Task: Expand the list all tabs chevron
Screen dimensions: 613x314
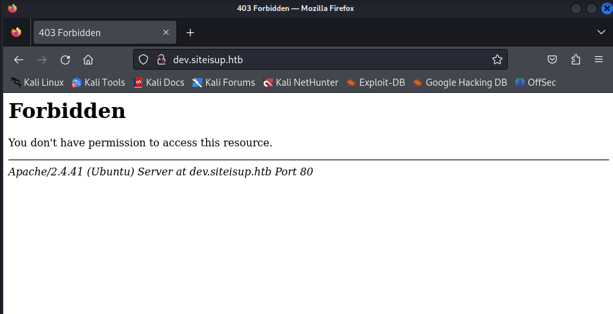Action: click(601, 32)
